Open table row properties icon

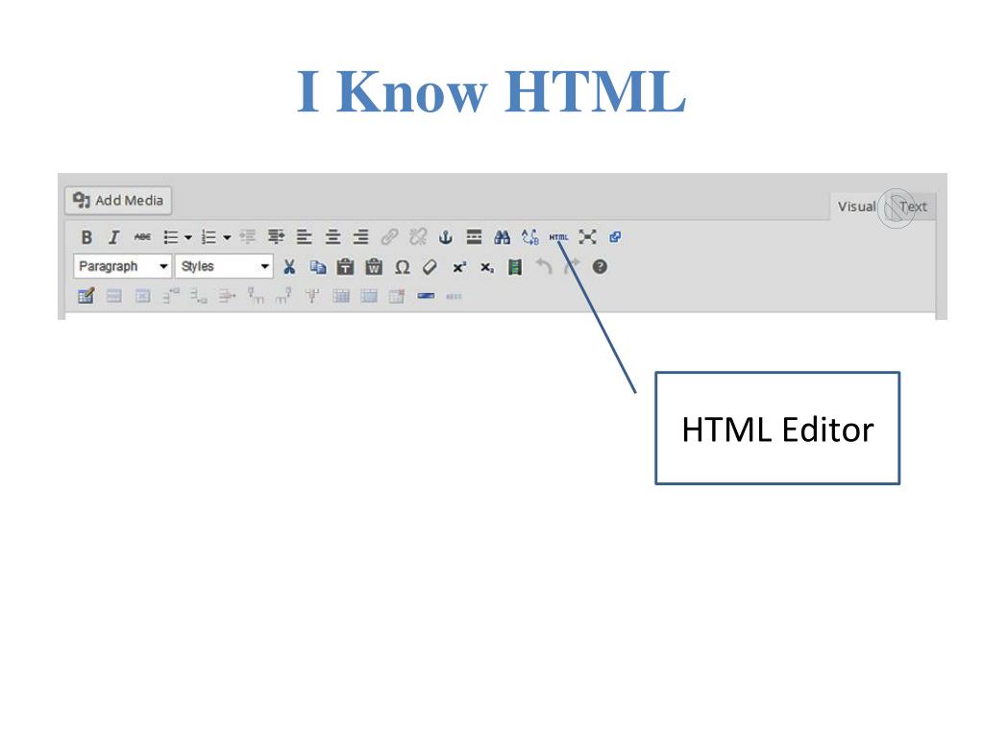click(x=113, y=296)
